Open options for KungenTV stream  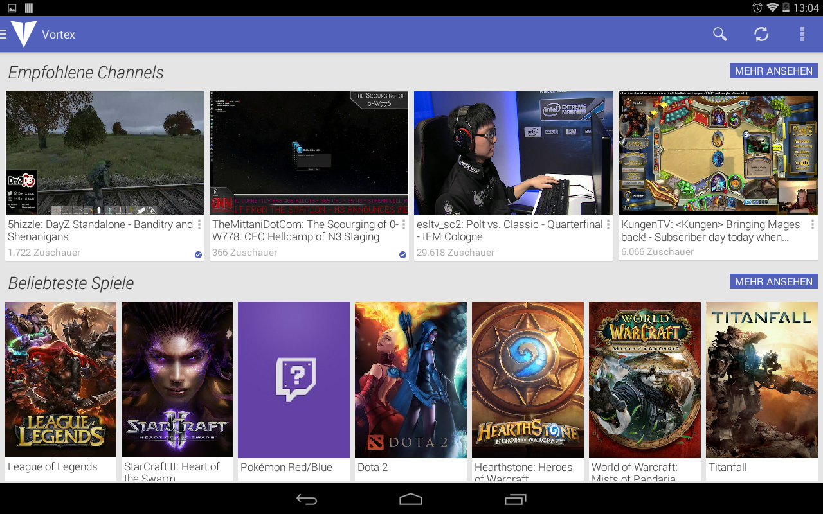click(813, 224)
